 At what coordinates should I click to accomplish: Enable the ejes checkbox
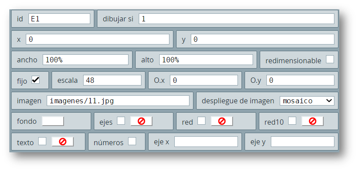click(x=121, y=121)
